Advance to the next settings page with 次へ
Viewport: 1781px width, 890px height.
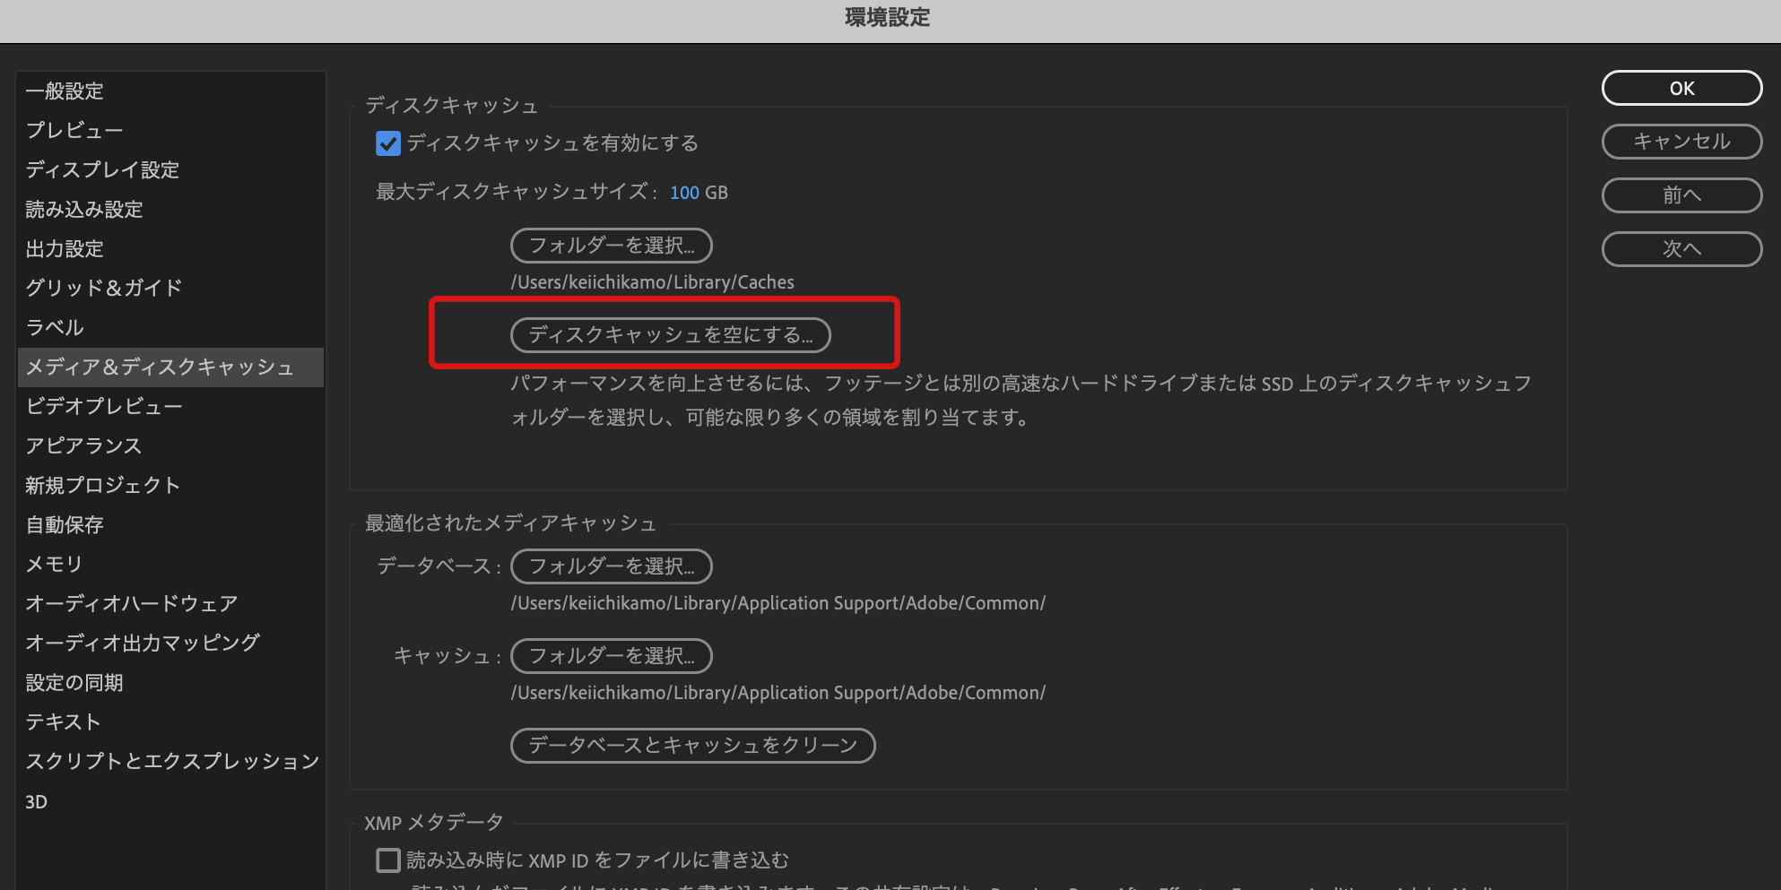[x=1681, y=248]
